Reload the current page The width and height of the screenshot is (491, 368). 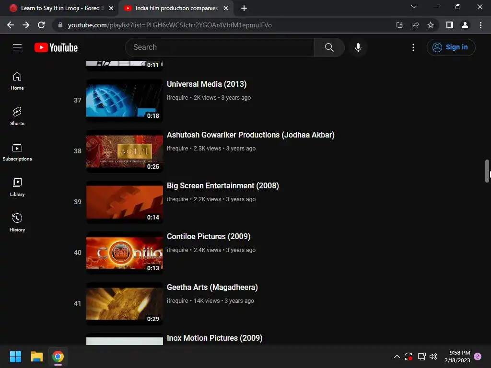[41, 25]
